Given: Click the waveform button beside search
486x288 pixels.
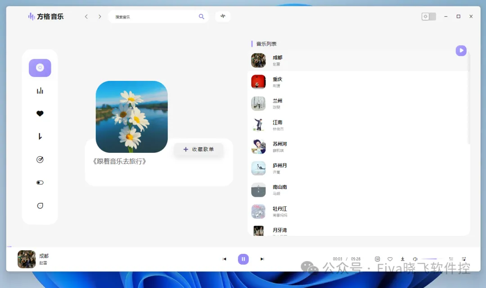Looking at the screenshot, I should tap(223, 16).
